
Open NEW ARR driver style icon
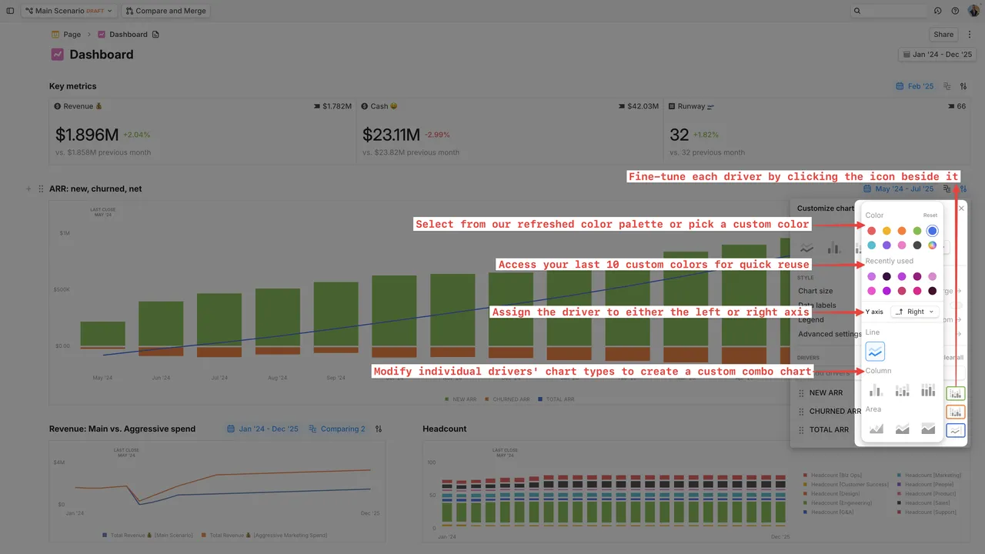pos(955,393)
